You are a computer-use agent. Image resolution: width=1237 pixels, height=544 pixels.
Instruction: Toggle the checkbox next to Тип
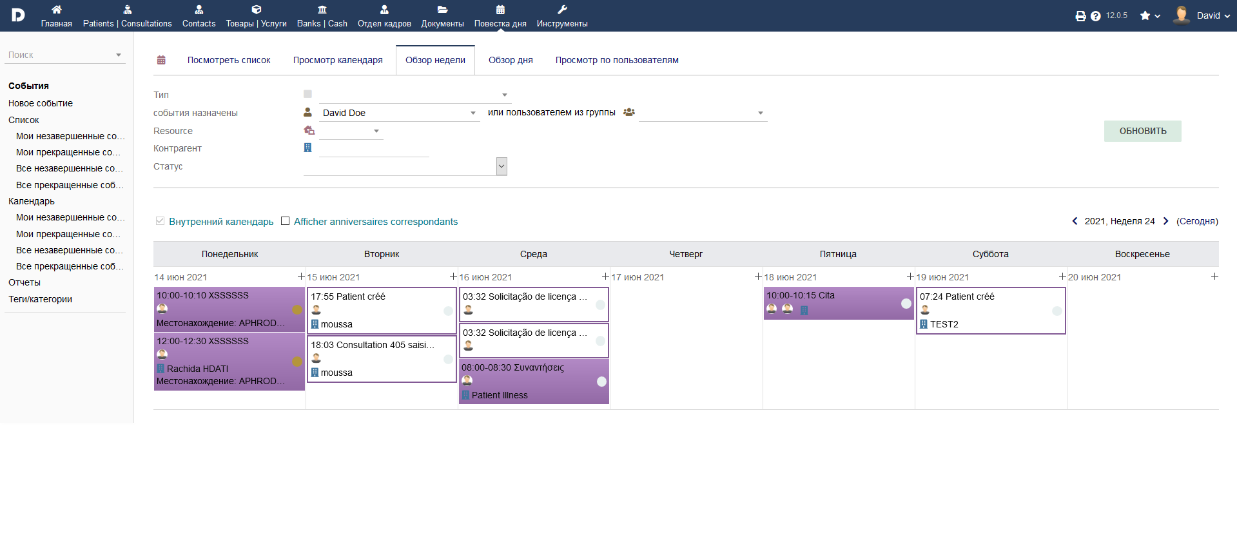pos(307,94)
